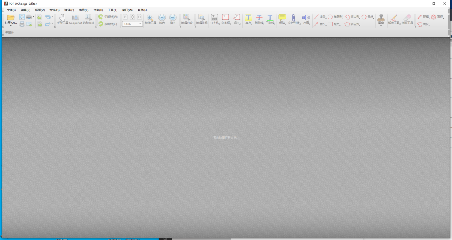Click the Snapshot camera tool
Image resolution: width=452 pixels, height=240 pixels.
[75, 19]
